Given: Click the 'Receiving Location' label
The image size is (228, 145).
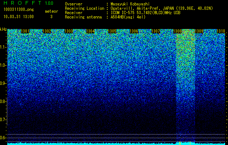Looking at the screenshot, I should point(84,8).
